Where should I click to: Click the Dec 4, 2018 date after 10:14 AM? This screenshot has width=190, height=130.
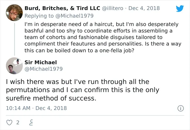tap(51, 108)
